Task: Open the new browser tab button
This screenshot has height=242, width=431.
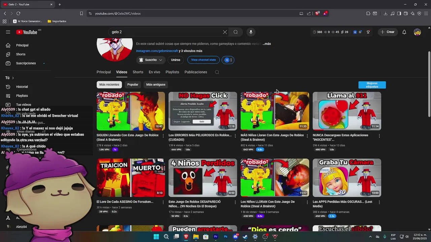Action: (60, 4)
